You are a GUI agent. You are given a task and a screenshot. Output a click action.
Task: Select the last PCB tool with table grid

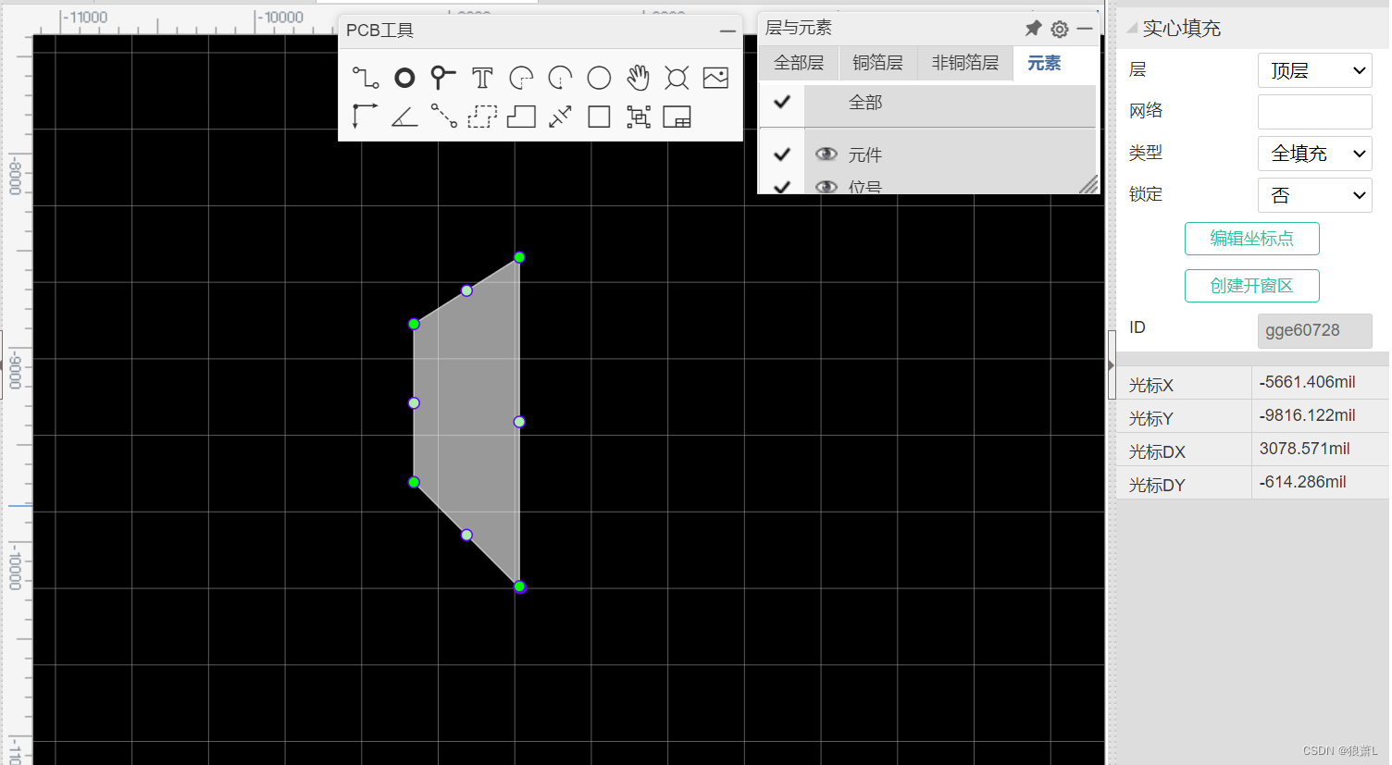tap(677, 117)
